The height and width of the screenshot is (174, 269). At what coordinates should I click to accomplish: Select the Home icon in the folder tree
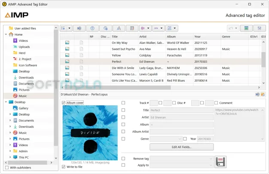pyautogui.click(x=11, y=34)
